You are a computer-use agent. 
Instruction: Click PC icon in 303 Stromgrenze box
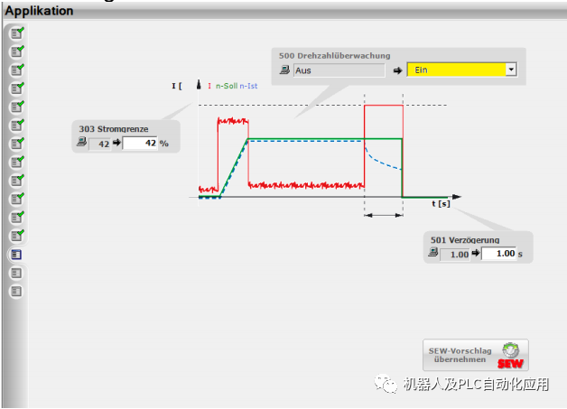(82, 142)
